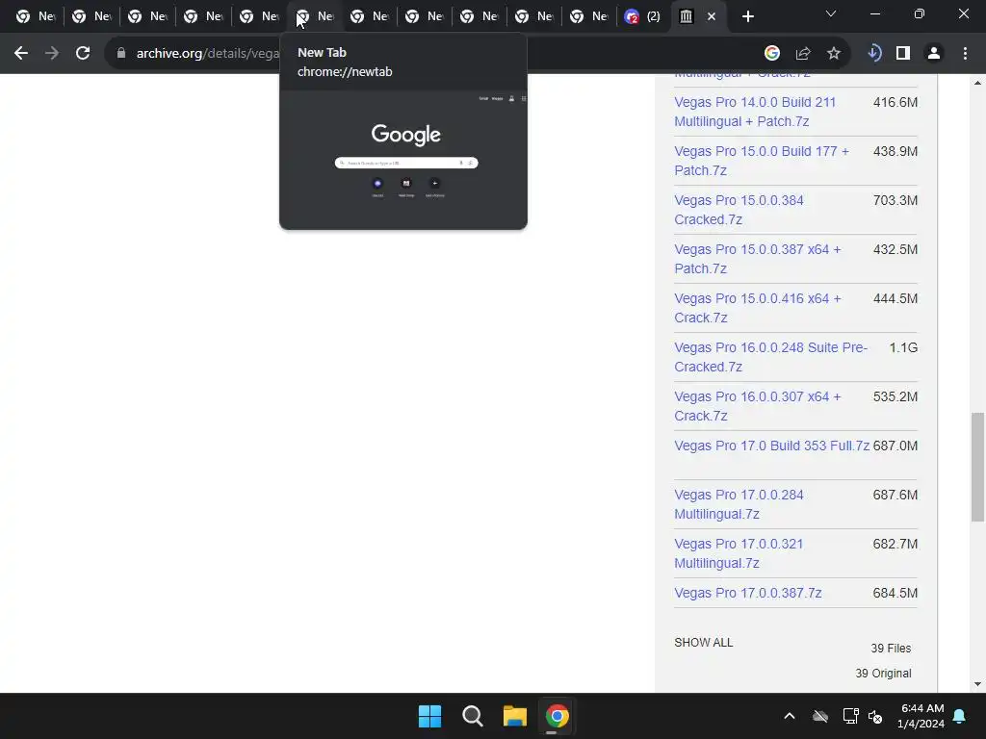Screen dimensions: 986x739
Task: Open the Windows Start menu
Action: [430, 716]
